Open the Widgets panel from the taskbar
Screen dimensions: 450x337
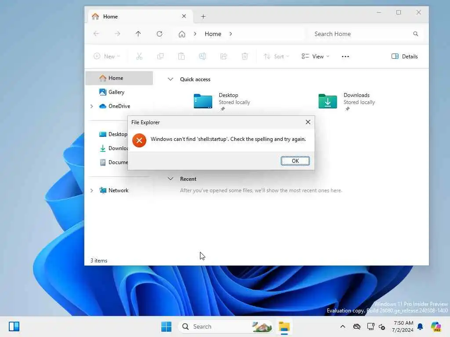tap(14, 326)
